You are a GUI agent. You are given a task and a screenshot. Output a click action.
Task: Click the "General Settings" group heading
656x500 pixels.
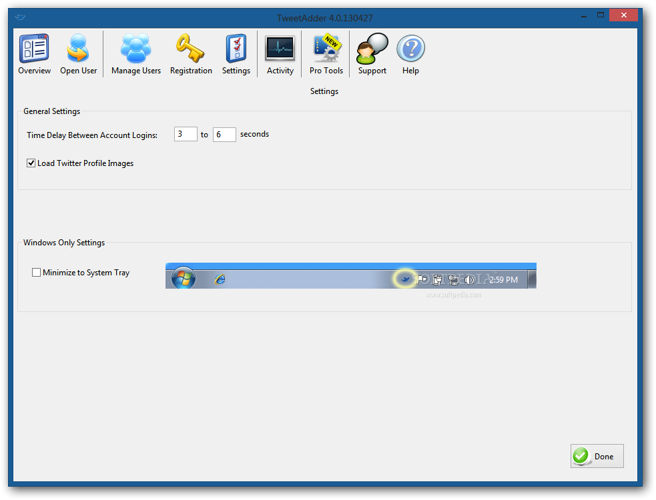52,111
